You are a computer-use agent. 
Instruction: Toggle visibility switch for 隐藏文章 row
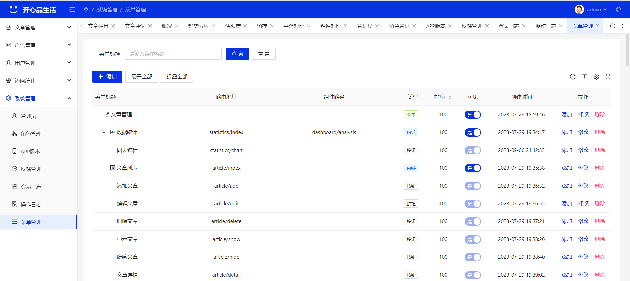coord(472,257)
